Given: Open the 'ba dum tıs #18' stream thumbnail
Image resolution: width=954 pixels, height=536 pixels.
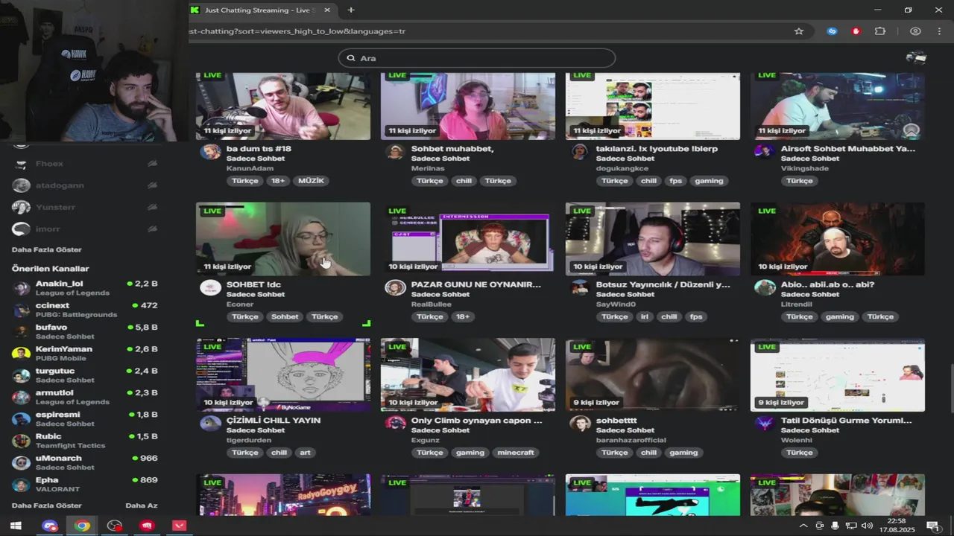Looking at the screenshot, I should click(x=283, y=106).
